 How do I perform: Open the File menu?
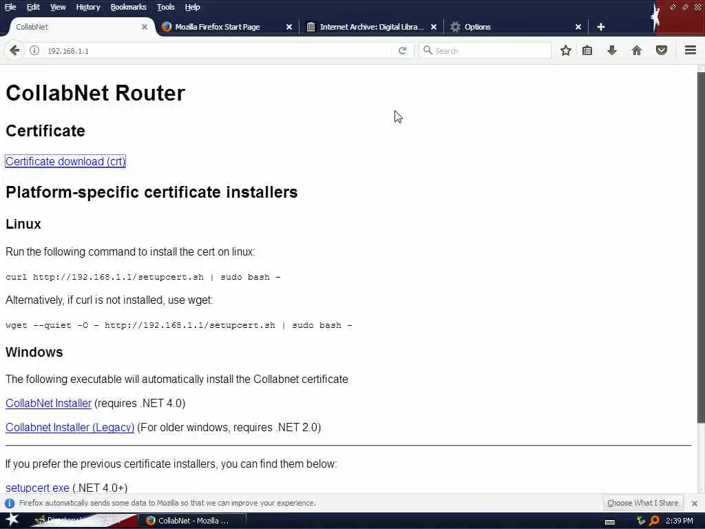point(10,7)
